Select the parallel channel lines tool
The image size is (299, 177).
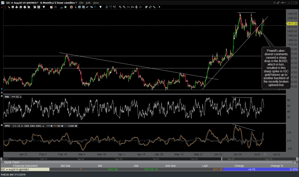[114, 7]
